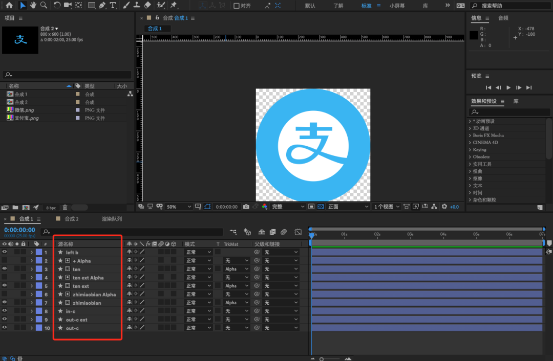Viewport: 553px width, 361px height.
Task: Switch to the 音频 audio tab
Action: coord(503,18)
